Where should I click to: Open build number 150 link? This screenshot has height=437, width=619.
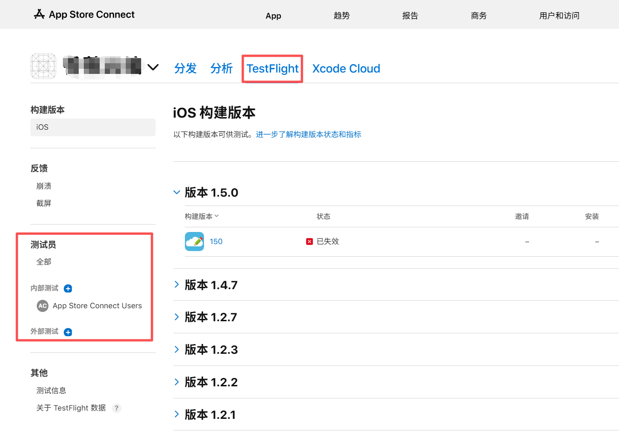(x=216, y=241)
